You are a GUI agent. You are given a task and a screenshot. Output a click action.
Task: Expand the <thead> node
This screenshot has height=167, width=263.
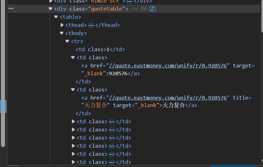(62, 25)
